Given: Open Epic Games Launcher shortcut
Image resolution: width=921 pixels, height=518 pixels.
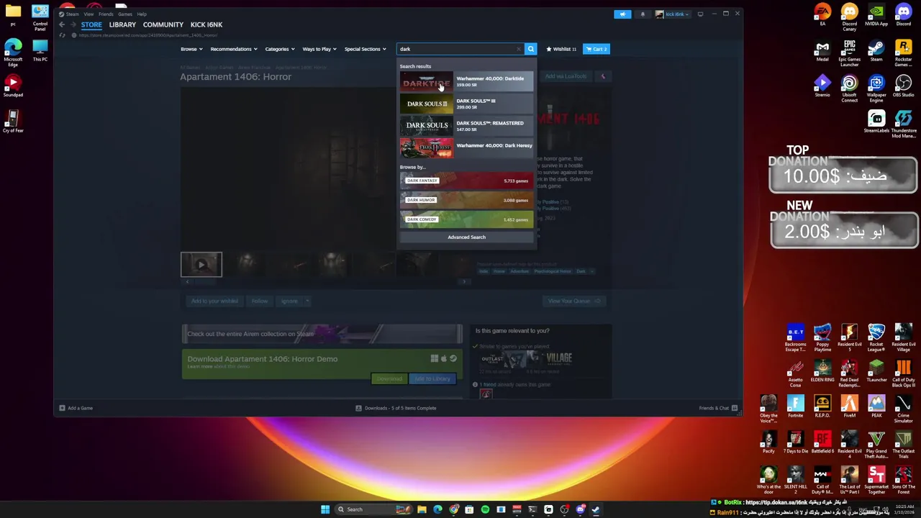Looking at the screenshot, I should [x=850, y=53].
